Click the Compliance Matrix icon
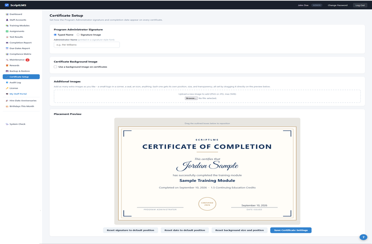The image size is (372, 244). (x=7, y=54)
